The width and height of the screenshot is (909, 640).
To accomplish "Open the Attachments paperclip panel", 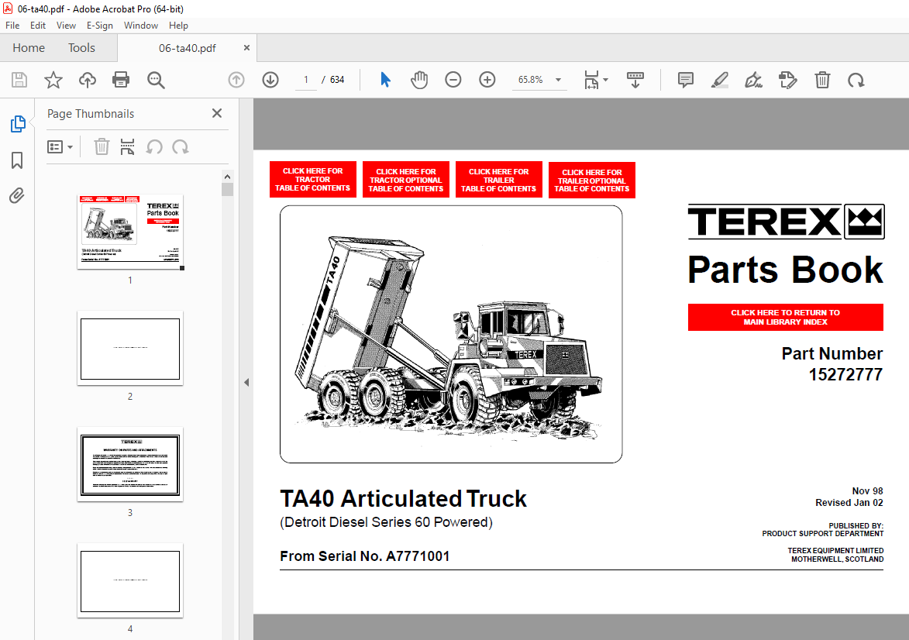I will click(x=17, y=196).
